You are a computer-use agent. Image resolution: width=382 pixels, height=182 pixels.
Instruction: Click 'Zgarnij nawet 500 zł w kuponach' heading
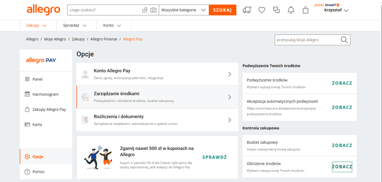tap(157, 151)
